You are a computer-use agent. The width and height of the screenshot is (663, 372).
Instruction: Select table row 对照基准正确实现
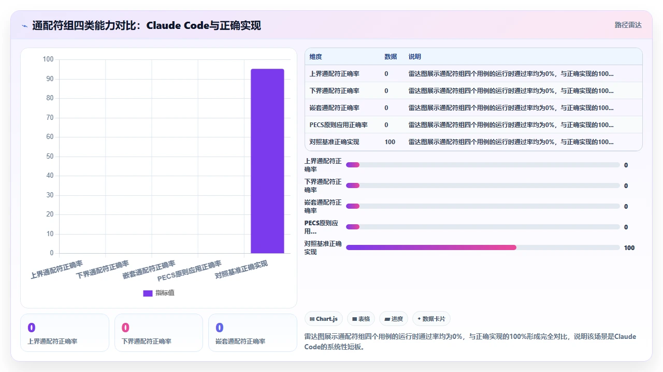[x=473, y=142]
